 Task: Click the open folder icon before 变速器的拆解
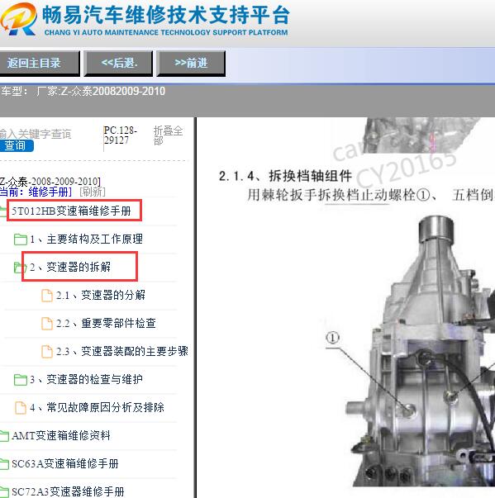[20, 268]
